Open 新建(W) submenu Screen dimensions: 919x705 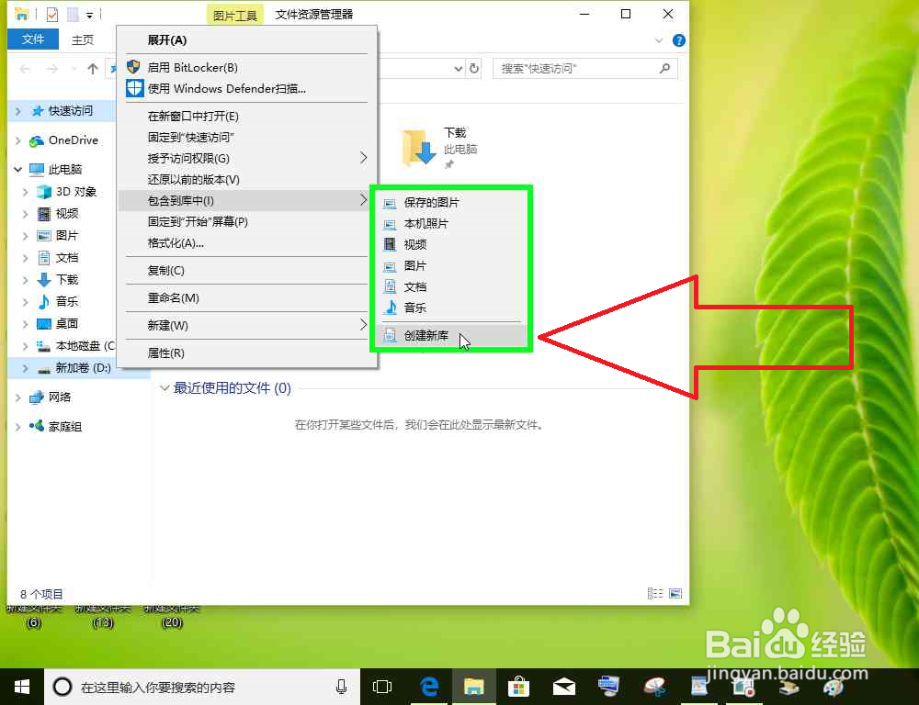[247, 325]
